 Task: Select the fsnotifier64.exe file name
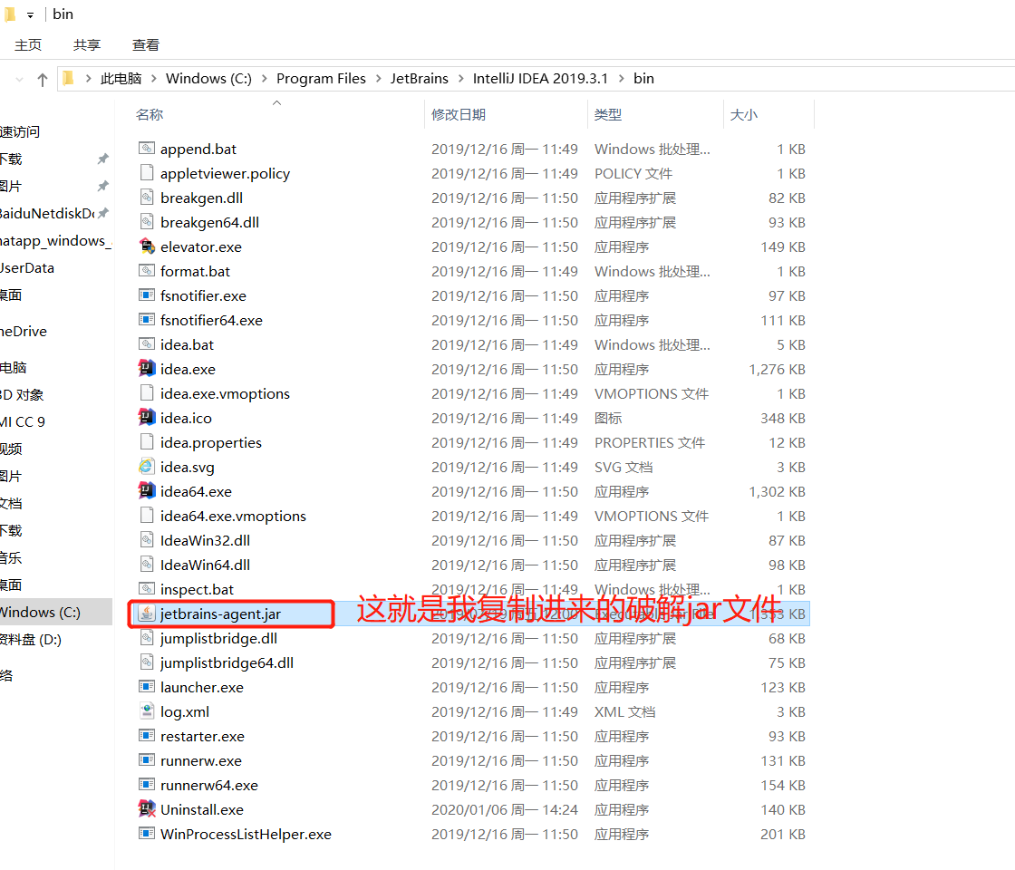[212, 320]
